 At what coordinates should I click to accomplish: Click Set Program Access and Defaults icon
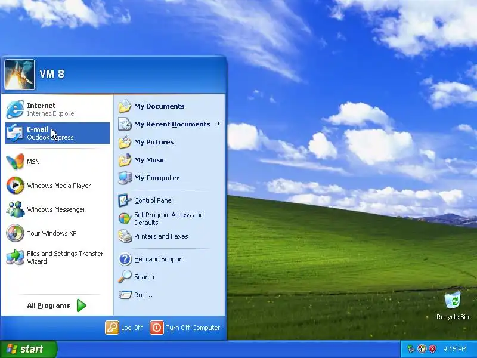[125, 218]
